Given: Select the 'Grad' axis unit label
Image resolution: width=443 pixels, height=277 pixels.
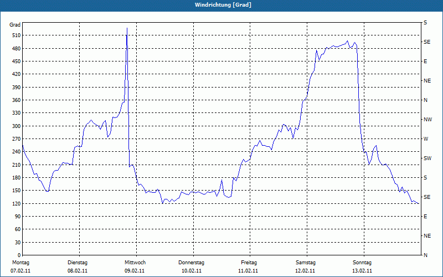Looking at the screenshot, I should (15, 25).
